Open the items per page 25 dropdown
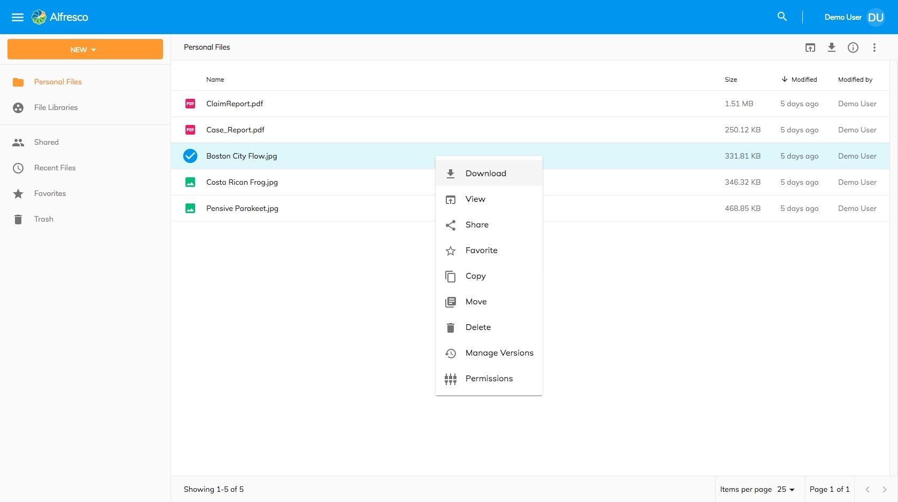 [786, 489]
